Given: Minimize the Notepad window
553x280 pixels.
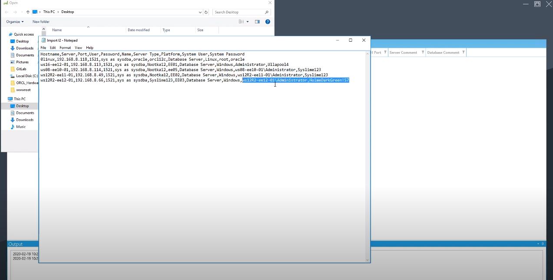Looking at the screenshot, I should pyautogui.click(x=338, y=40).
